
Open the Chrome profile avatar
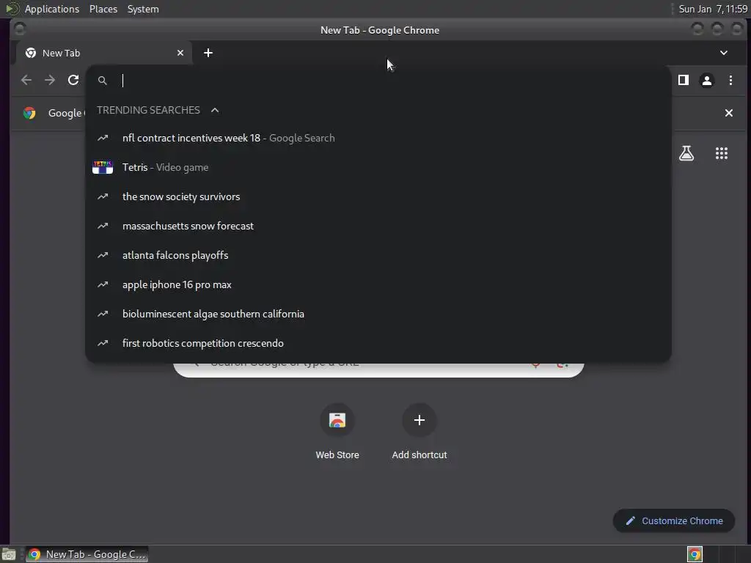[707, 81]
